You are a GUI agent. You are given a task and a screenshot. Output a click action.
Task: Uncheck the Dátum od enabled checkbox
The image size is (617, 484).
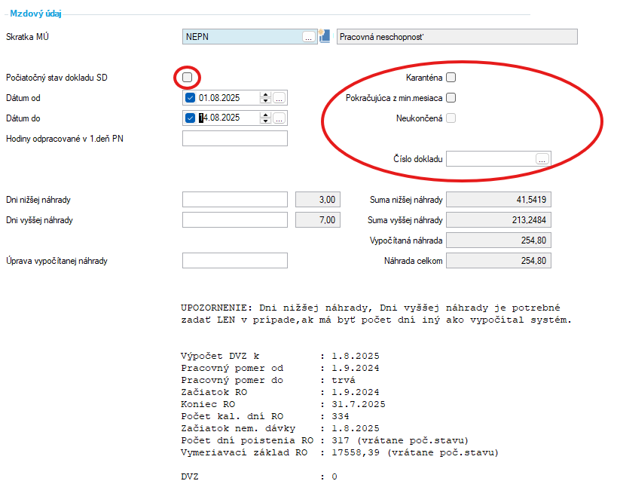(x=190, y=98)
